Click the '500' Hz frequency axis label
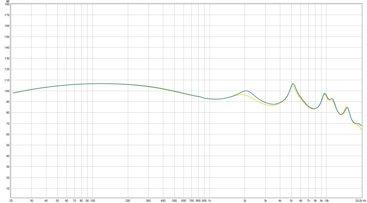 tap(174, 201)
